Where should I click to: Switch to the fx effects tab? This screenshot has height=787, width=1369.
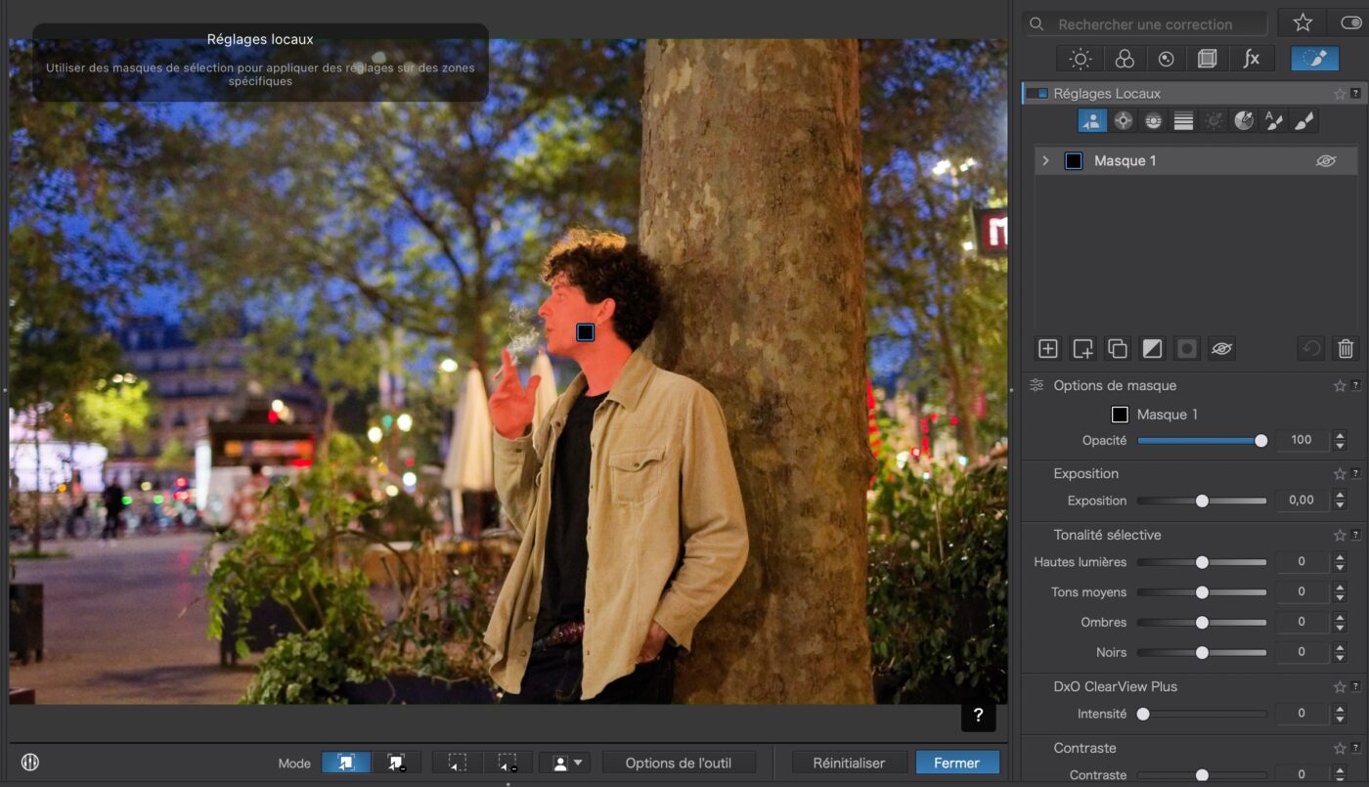[1251, 59]
